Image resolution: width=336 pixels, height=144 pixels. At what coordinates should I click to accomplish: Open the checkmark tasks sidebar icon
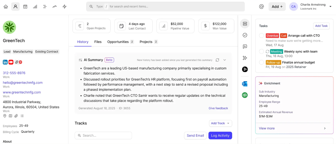click(245, 35)
